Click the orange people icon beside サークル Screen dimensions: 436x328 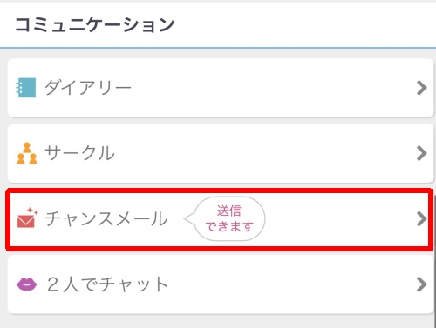point(27,153)
